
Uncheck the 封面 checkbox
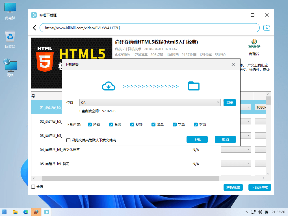tap(196, 124)
